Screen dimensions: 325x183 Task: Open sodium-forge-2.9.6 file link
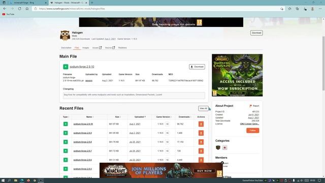pyautogui.click(x=82, y=160)
